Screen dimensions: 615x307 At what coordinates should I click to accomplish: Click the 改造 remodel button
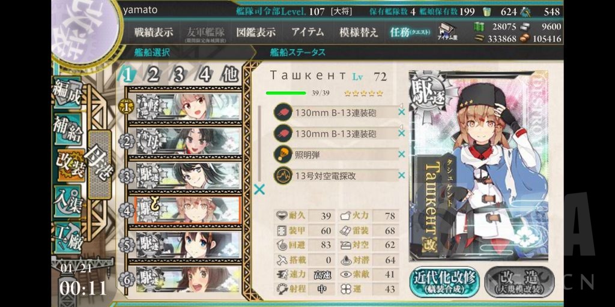coord(520,282)
